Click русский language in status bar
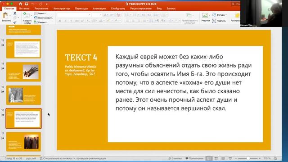 coord(31,158)
